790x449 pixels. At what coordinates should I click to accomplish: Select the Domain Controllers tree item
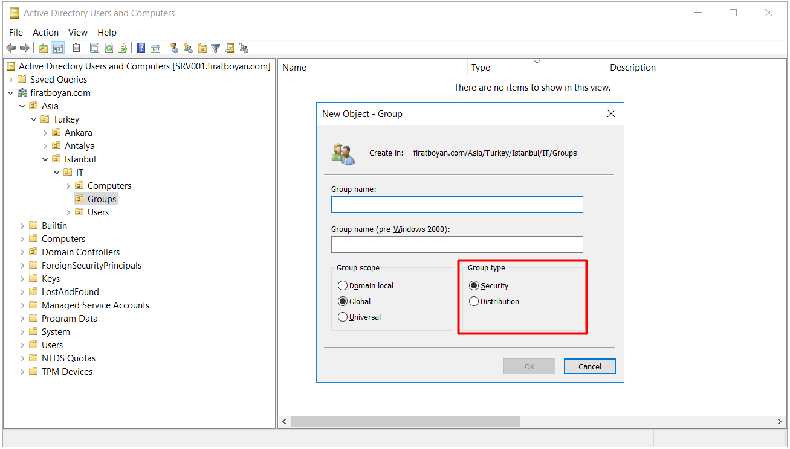tap(80, 252)
